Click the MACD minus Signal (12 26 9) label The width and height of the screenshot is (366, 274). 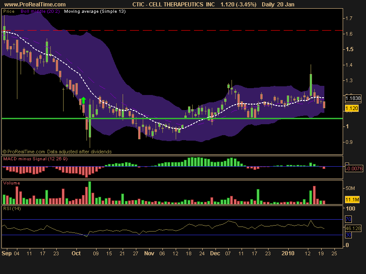click(35, 158)
